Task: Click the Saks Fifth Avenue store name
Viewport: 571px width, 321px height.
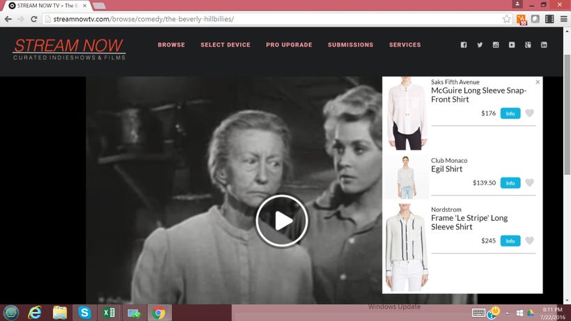Action: point(455,82)
